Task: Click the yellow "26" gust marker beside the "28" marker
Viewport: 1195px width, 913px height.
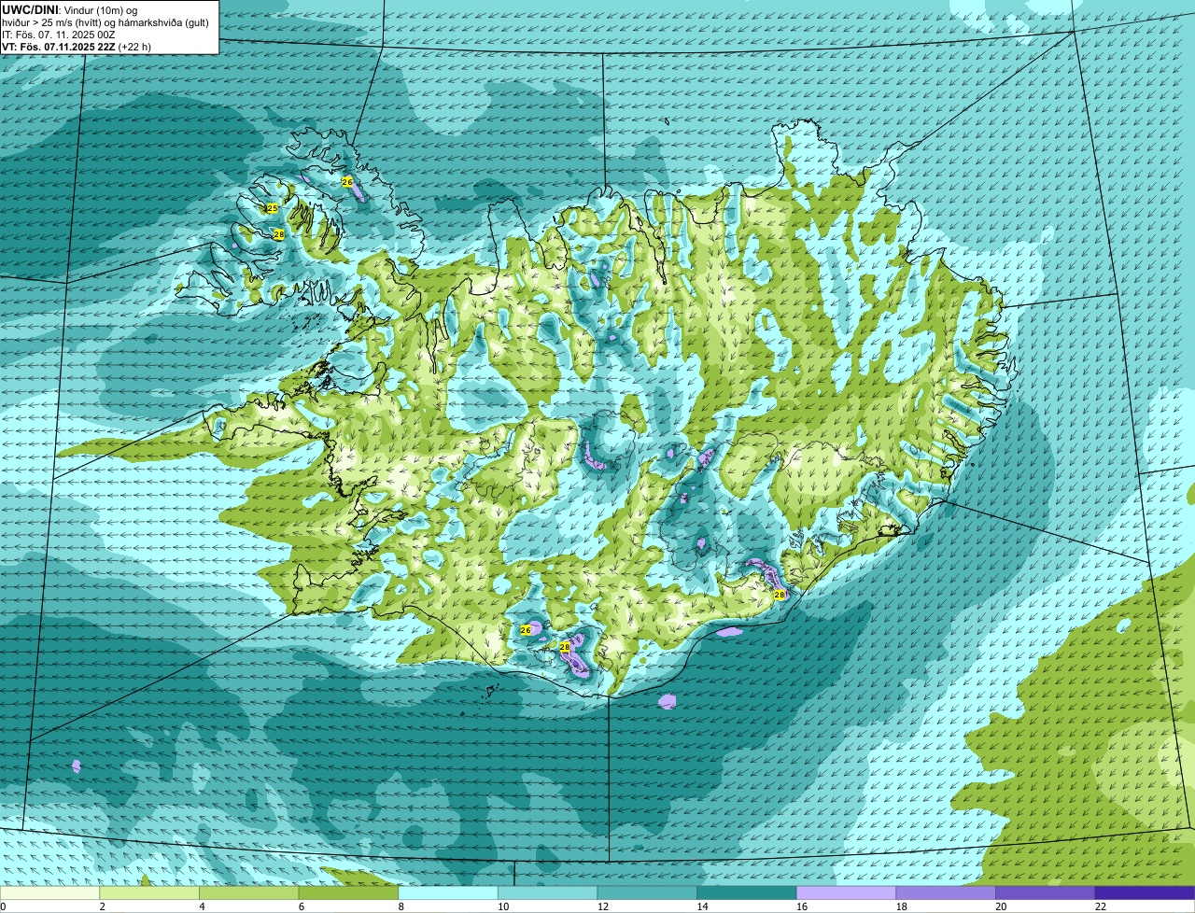Action: [526, 630]
